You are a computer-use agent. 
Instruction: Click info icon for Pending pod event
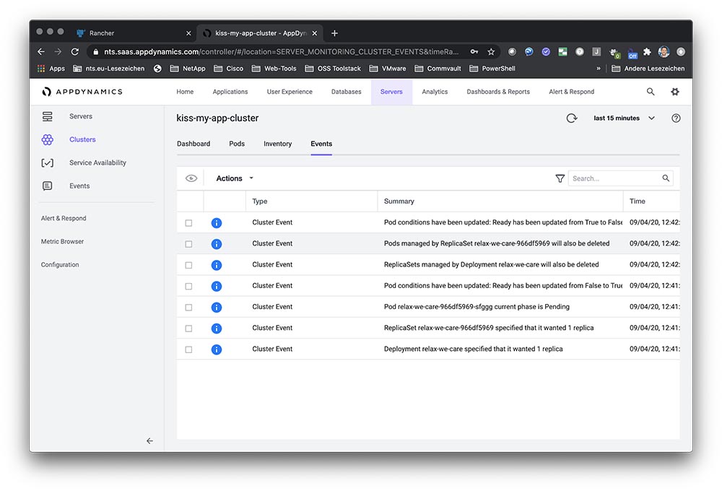[x=216, y=308]
